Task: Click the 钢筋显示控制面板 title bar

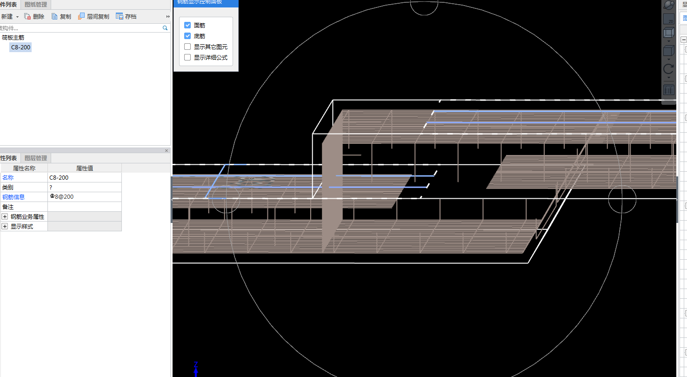Action: pyautogui.click(x=206, y=3)
